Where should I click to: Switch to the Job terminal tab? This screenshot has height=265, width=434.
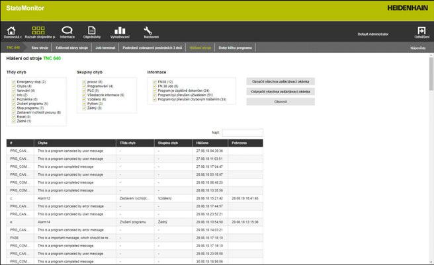(x=105, y=48)
